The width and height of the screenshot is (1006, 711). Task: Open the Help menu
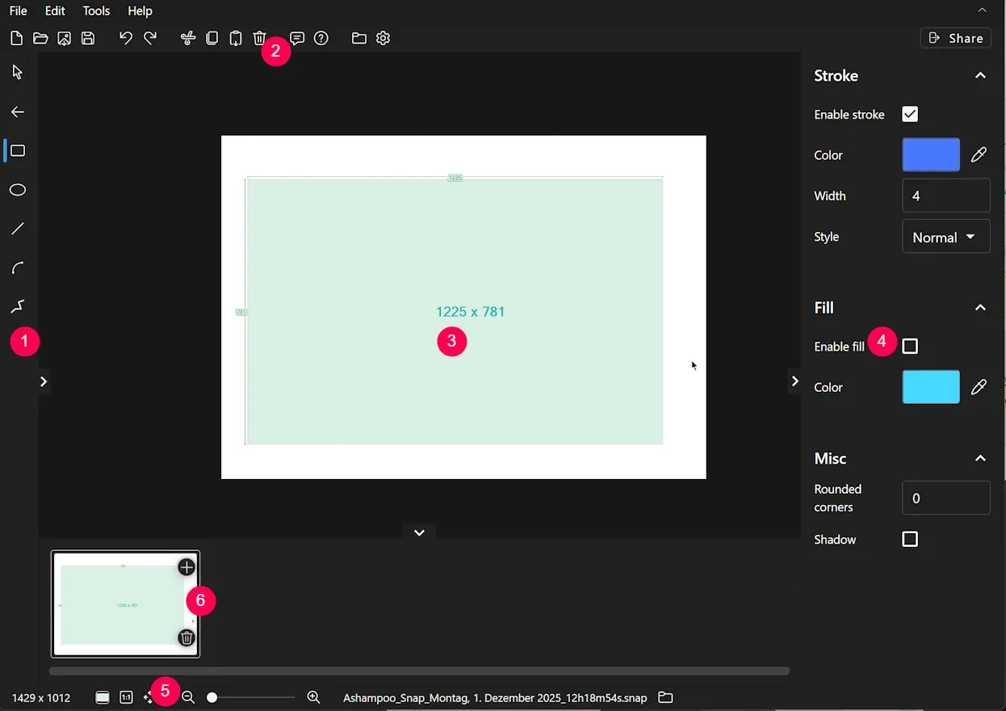coord(140,11)
